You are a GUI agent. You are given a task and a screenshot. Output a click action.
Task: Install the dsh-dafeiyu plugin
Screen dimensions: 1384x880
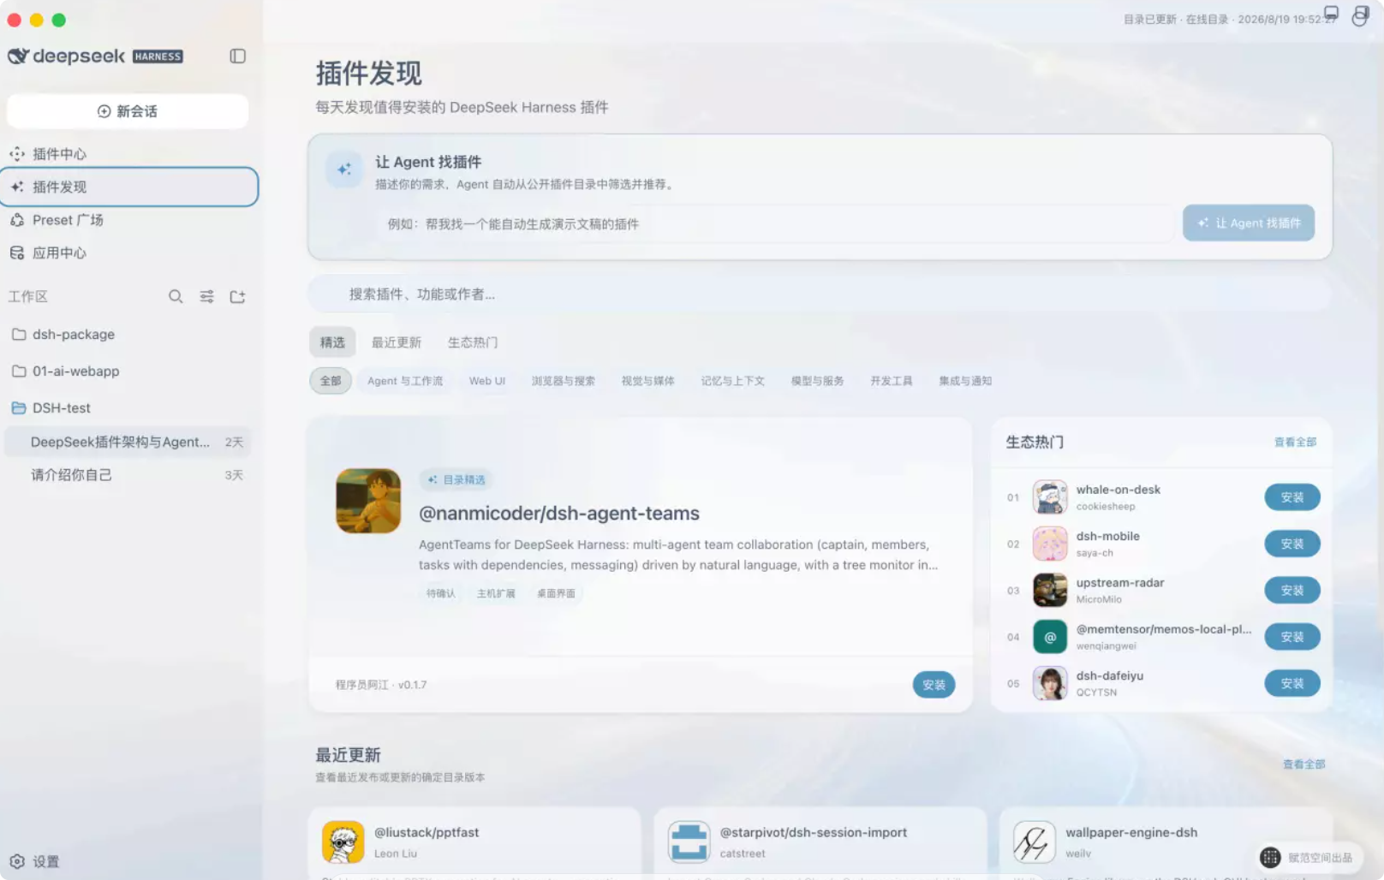[x=1292, y=683]
